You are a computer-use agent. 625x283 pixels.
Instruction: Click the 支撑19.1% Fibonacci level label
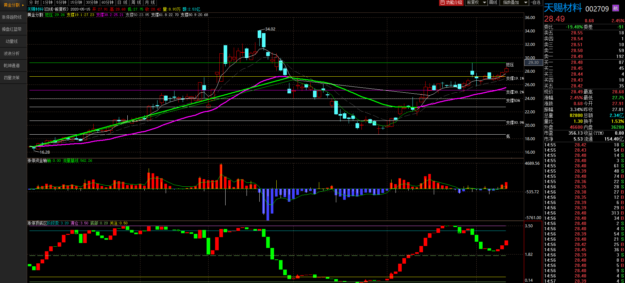click(515, 79)
